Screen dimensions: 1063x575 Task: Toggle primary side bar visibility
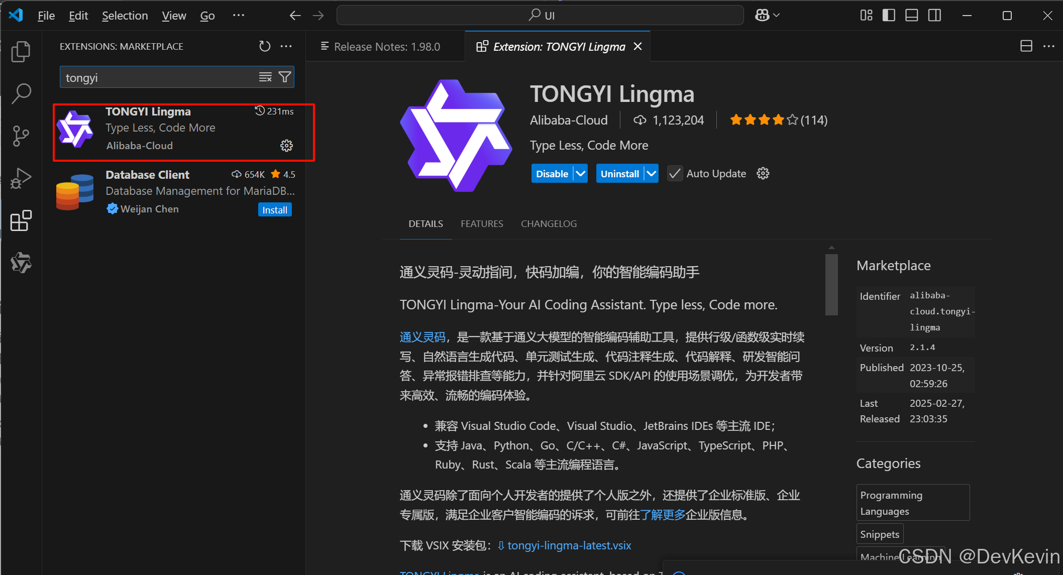tap(889, 16)
